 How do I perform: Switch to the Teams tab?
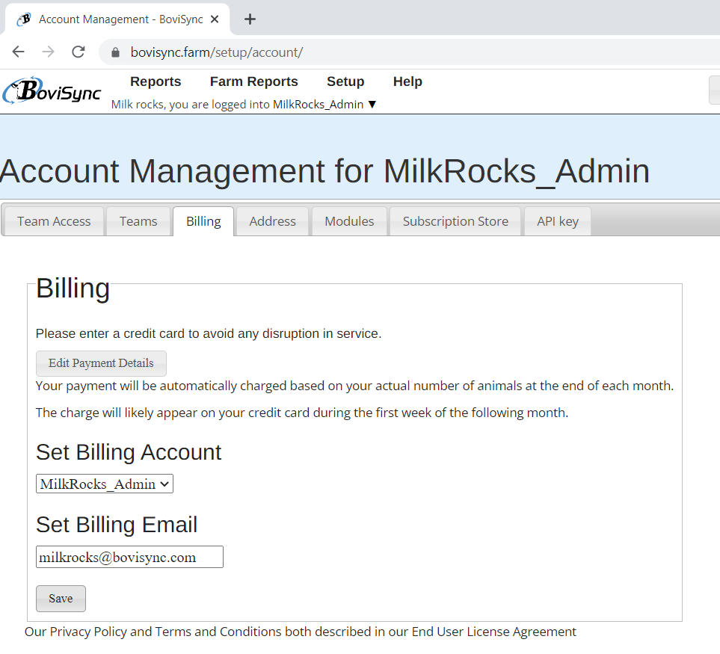pos(138,221)
